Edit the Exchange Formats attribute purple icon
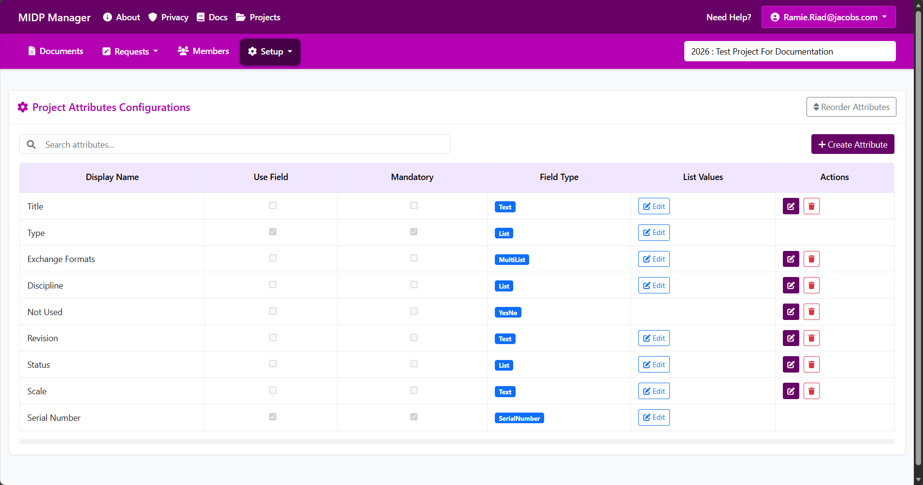This screenshot has height=485, width=923. [x=791, y=259]
